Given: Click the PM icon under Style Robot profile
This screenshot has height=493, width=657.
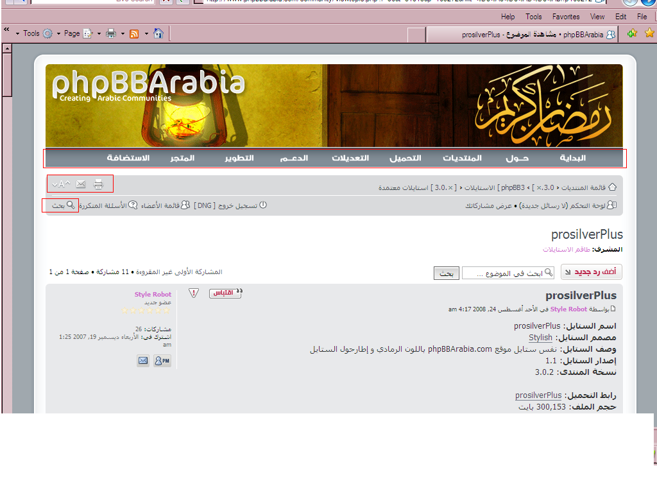Looking at the screenshot, I should click(x=162, y=361).
